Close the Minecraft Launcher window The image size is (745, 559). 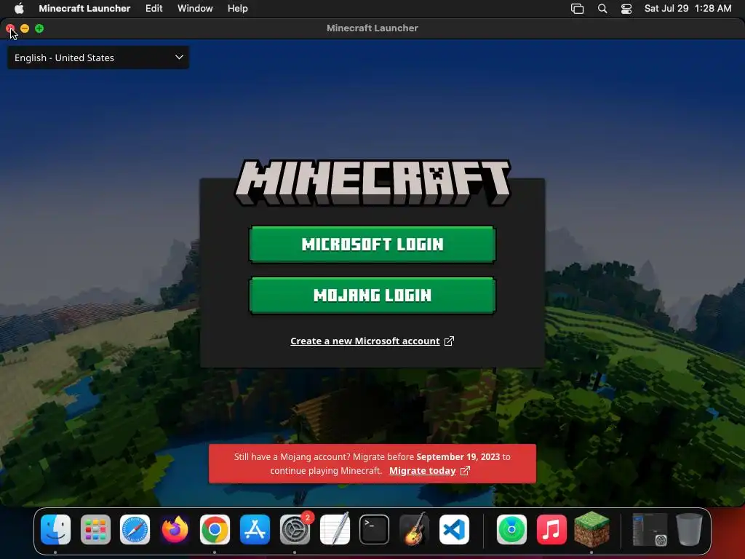point(10,28)
